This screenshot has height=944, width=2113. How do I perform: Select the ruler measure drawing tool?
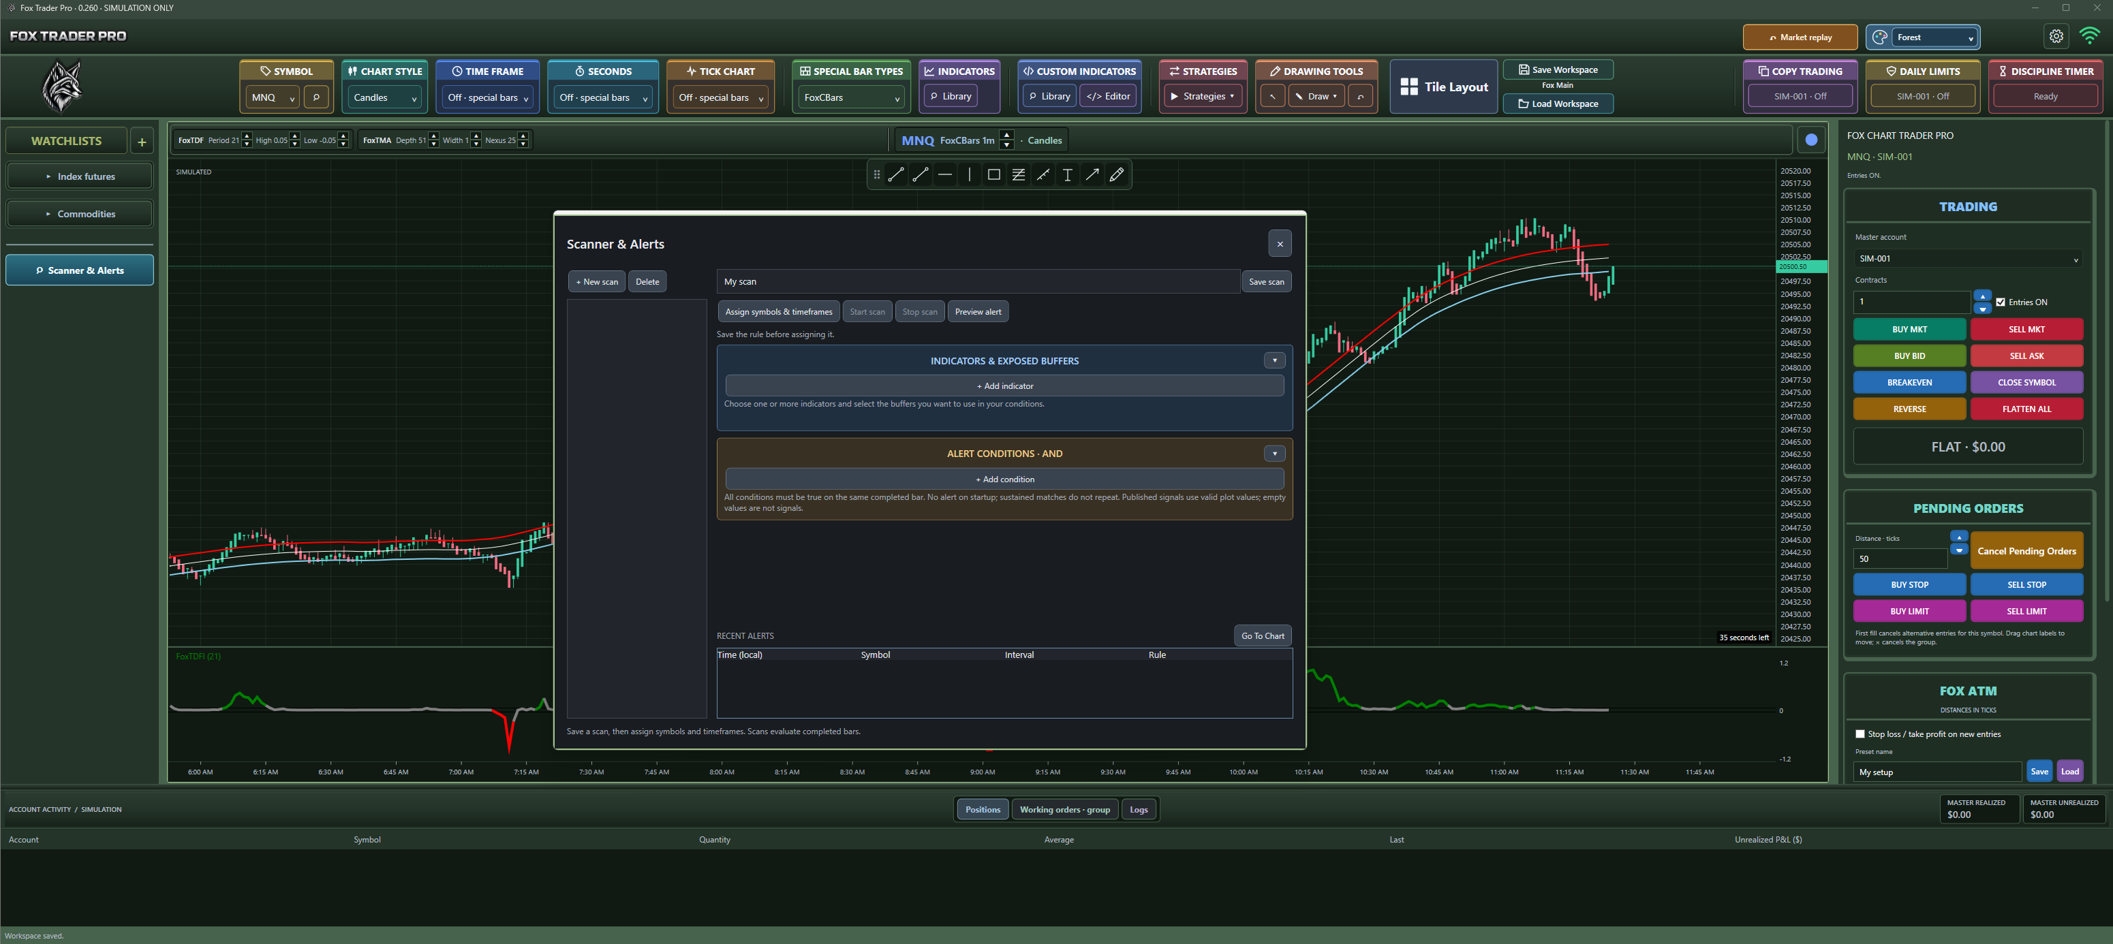tap(1043, 174)
